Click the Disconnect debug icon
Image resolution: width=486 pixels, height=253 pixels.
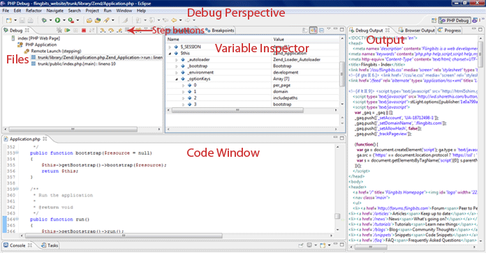click(91, 30)
